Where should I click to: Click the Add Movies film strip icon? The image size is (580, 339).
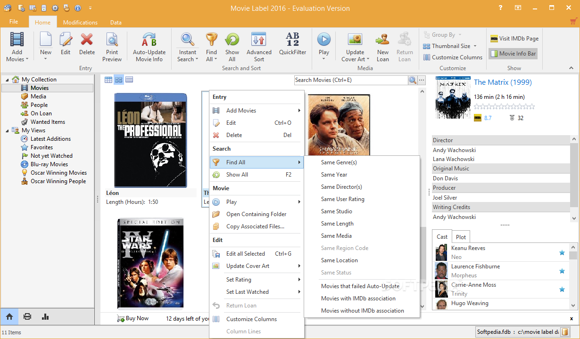(x=17, y=40)
